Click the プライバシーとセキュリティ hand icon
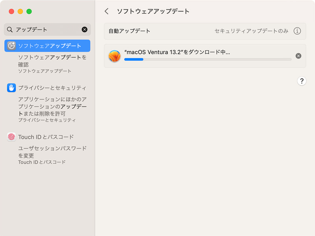The image size is (315, 236). [11, 88]
